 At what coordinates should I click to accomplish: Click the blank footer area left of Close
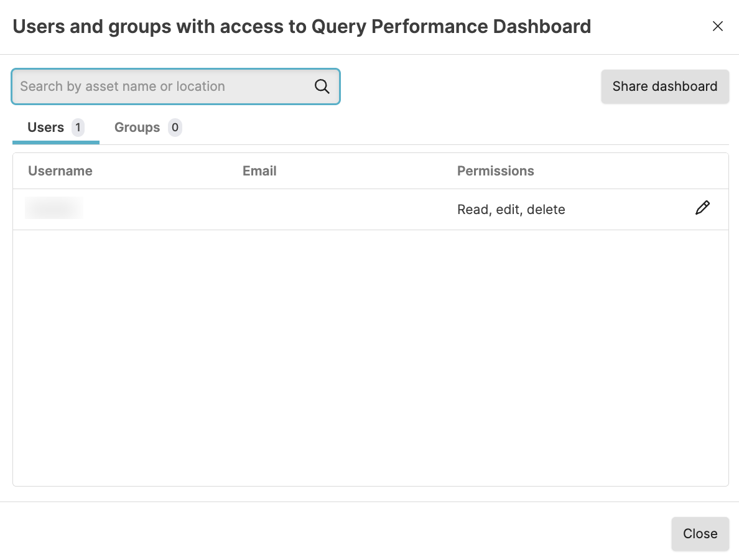point(336,533)
